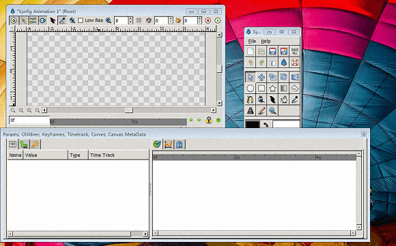Select the Zoom tool in toolbox
Screen dimensions: 396x246
[x=272, y=110]
